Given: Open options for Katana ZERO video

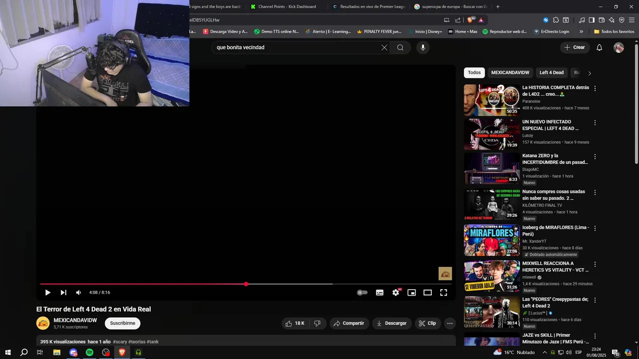Looking at the screenshot, I should [595, 157].
